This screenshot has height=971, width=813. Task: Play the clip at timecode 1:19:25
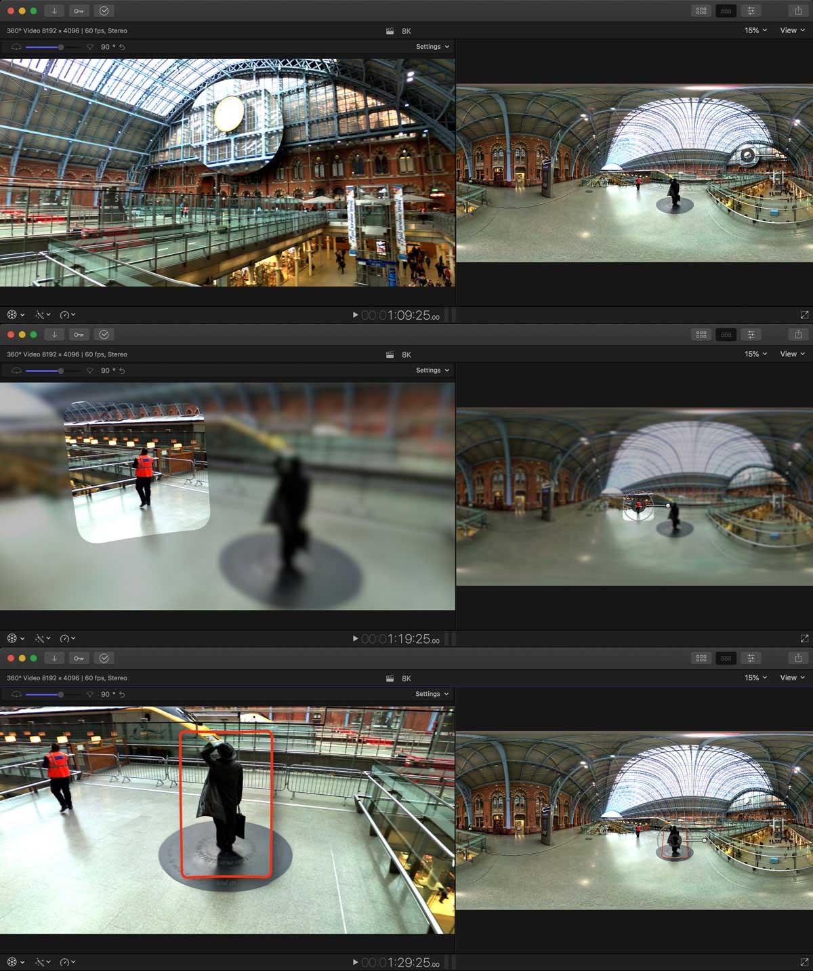[x=355, y=639]
